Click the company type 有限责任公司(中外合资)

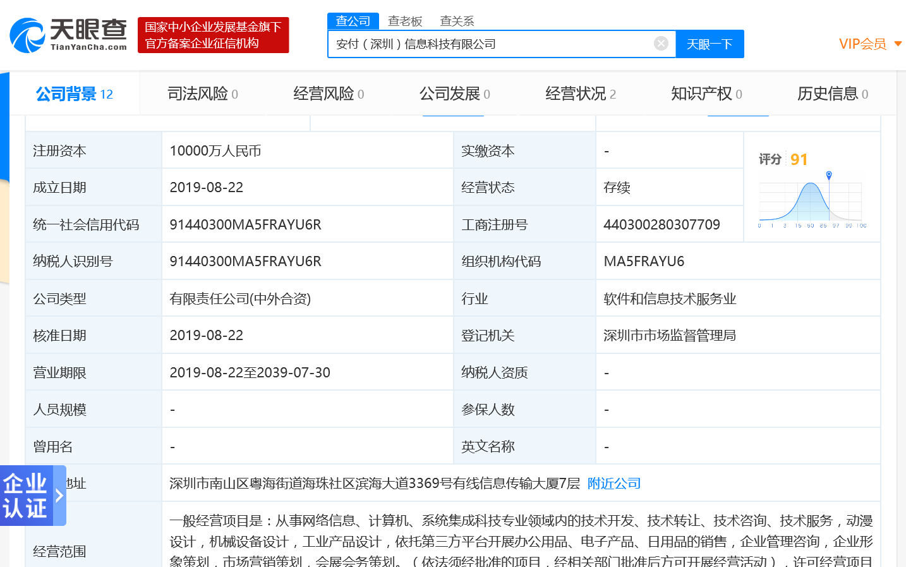coord(240,299)
